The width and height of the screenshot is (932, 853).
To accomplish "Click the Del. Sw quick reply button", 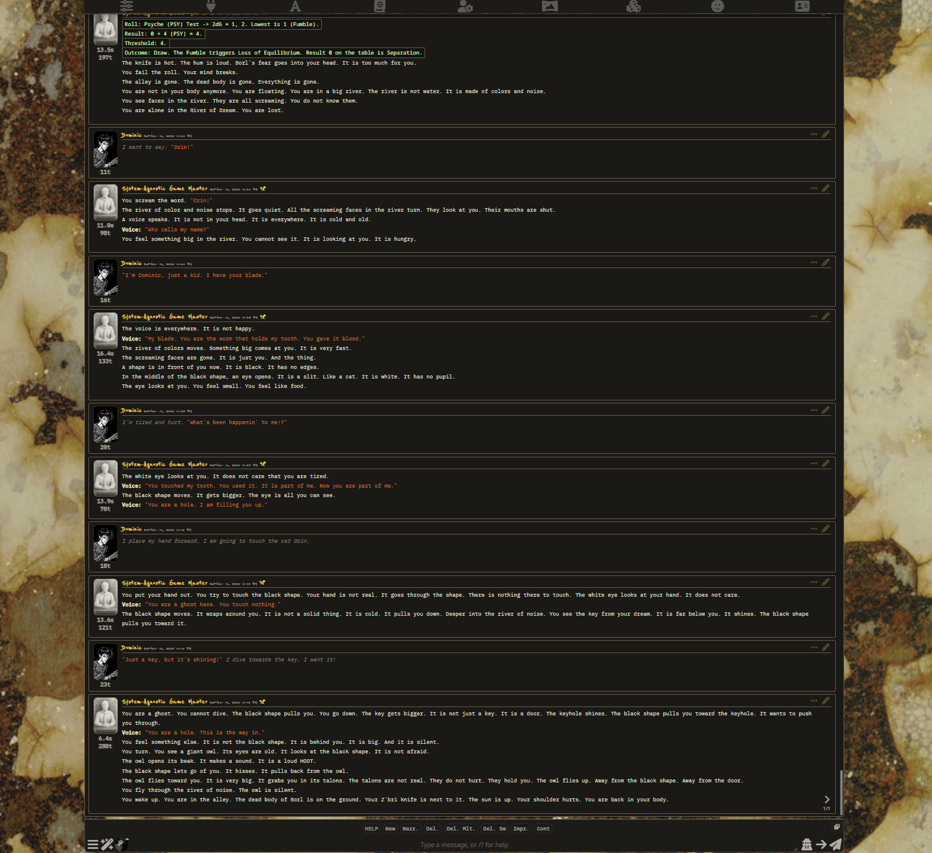I will pos(494,829).
